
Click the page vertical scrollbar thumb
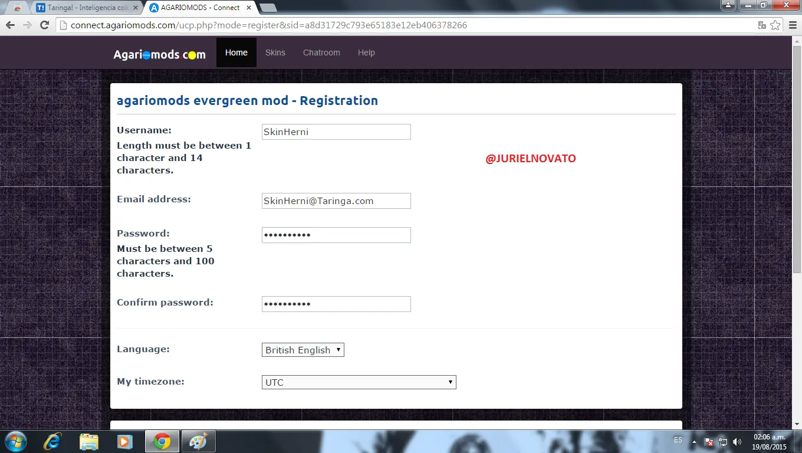point(797,158)
